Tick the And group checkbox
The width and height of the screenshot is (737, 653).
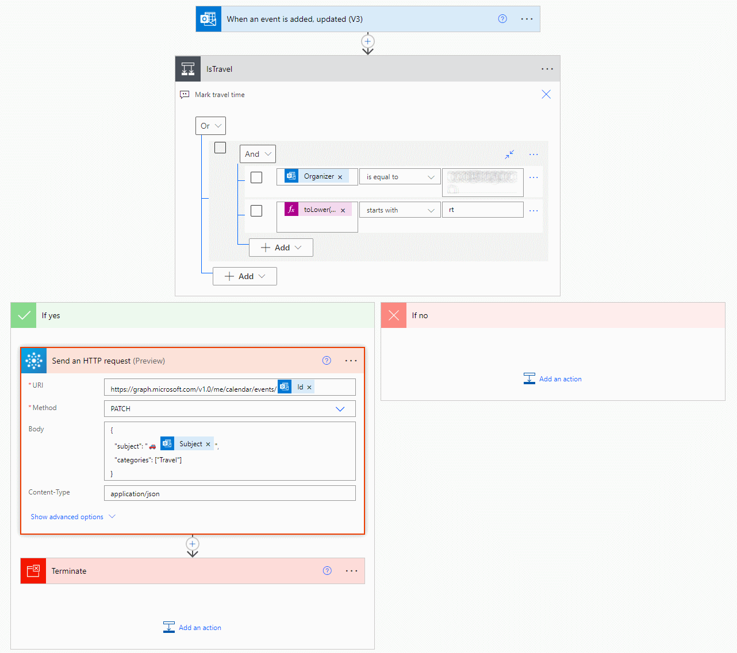click(x=220, y=148)
